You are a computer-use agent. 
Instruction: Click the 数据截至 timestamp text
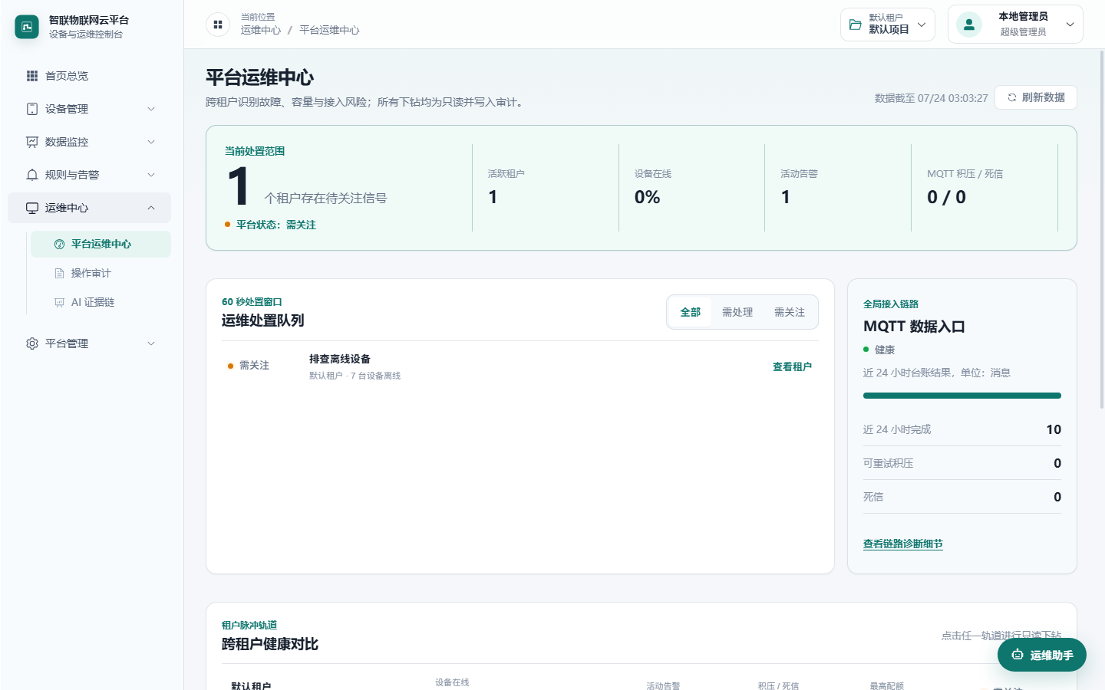pos(931,98)
